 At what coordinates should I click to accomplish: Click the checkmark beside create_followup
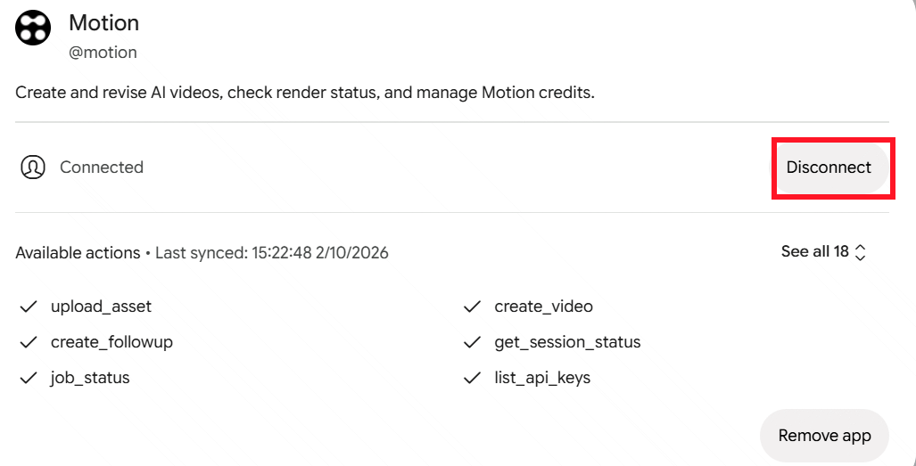(29, 342)
